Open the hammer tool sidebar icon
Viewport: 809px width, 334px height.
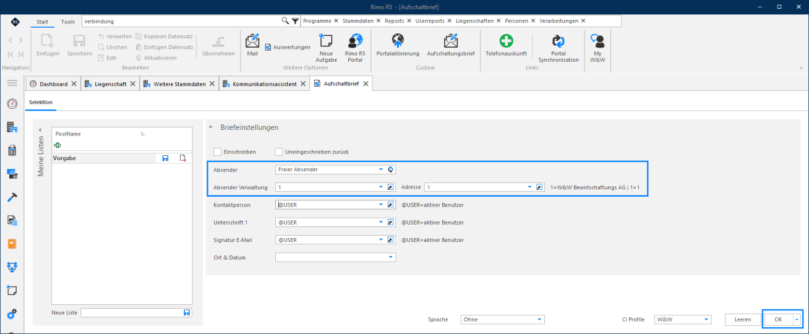pos(12,197)
